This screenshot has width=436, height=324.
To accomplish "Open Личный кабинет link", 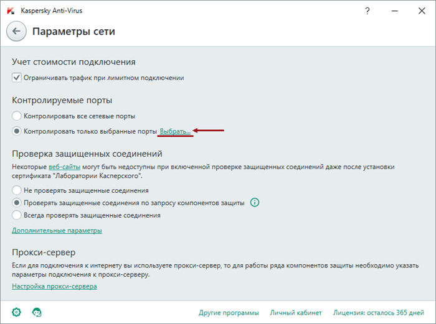I will point(296,313).
